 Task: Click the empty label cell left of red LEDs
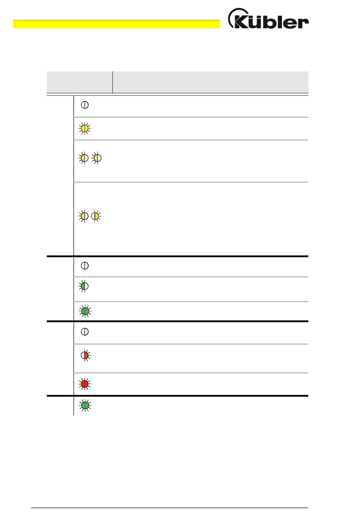click(x=60, y=358)
